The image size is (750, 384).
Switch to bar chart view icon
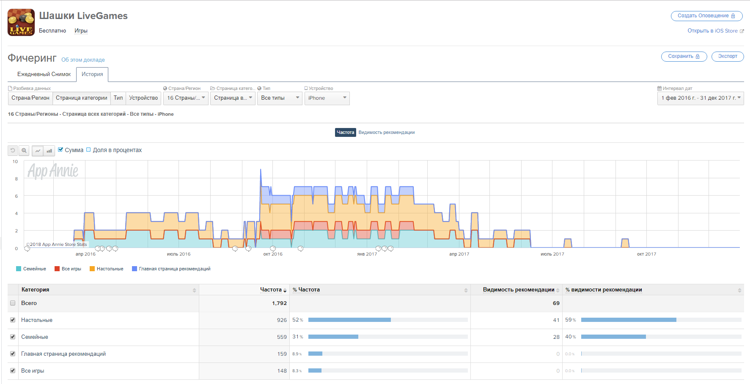click(x=49, y=150)
